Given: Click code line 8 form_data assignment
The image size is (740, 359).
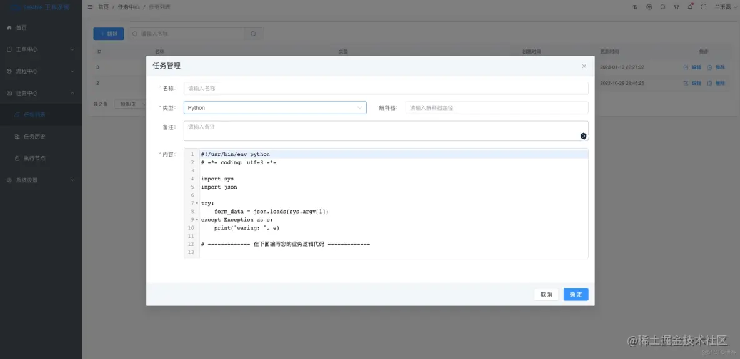Looking at the screenshot, I should click(x=271, y=212).
